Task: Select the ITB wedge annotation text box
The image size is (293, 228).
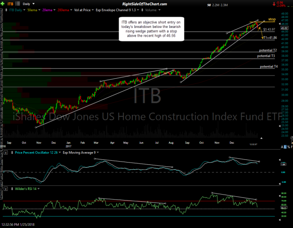Action: [152, 29]
